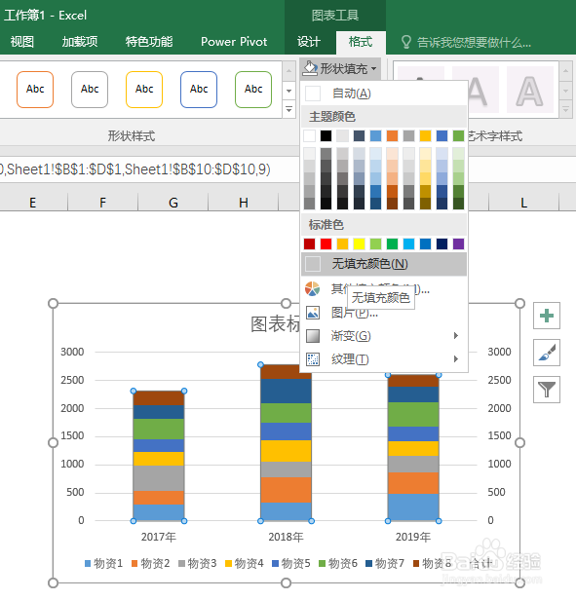
Task: Open the Chart Filters funnel icon
Action: (547, 390)
